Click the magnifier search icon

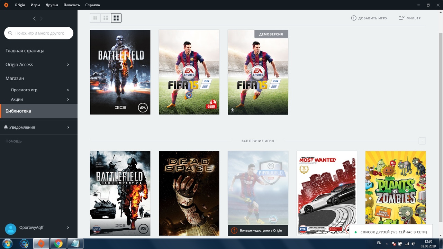pyautogui.click(x=11, y=33)
